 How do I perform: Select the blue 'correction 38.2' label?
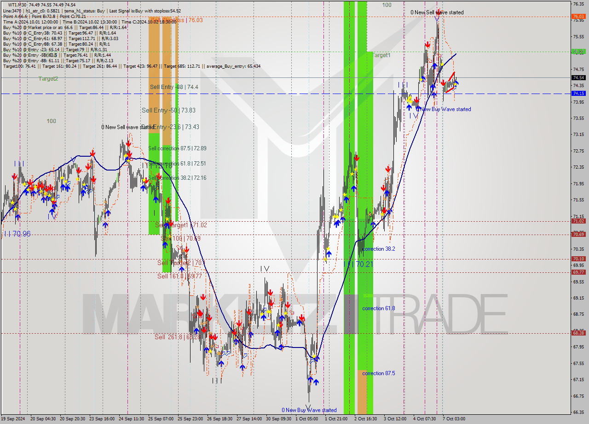(378, 249)
